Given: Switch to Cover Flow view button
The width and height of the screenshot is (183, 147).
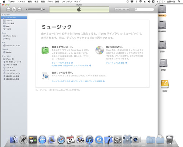Looking at the screenshot, I should 128,9.
